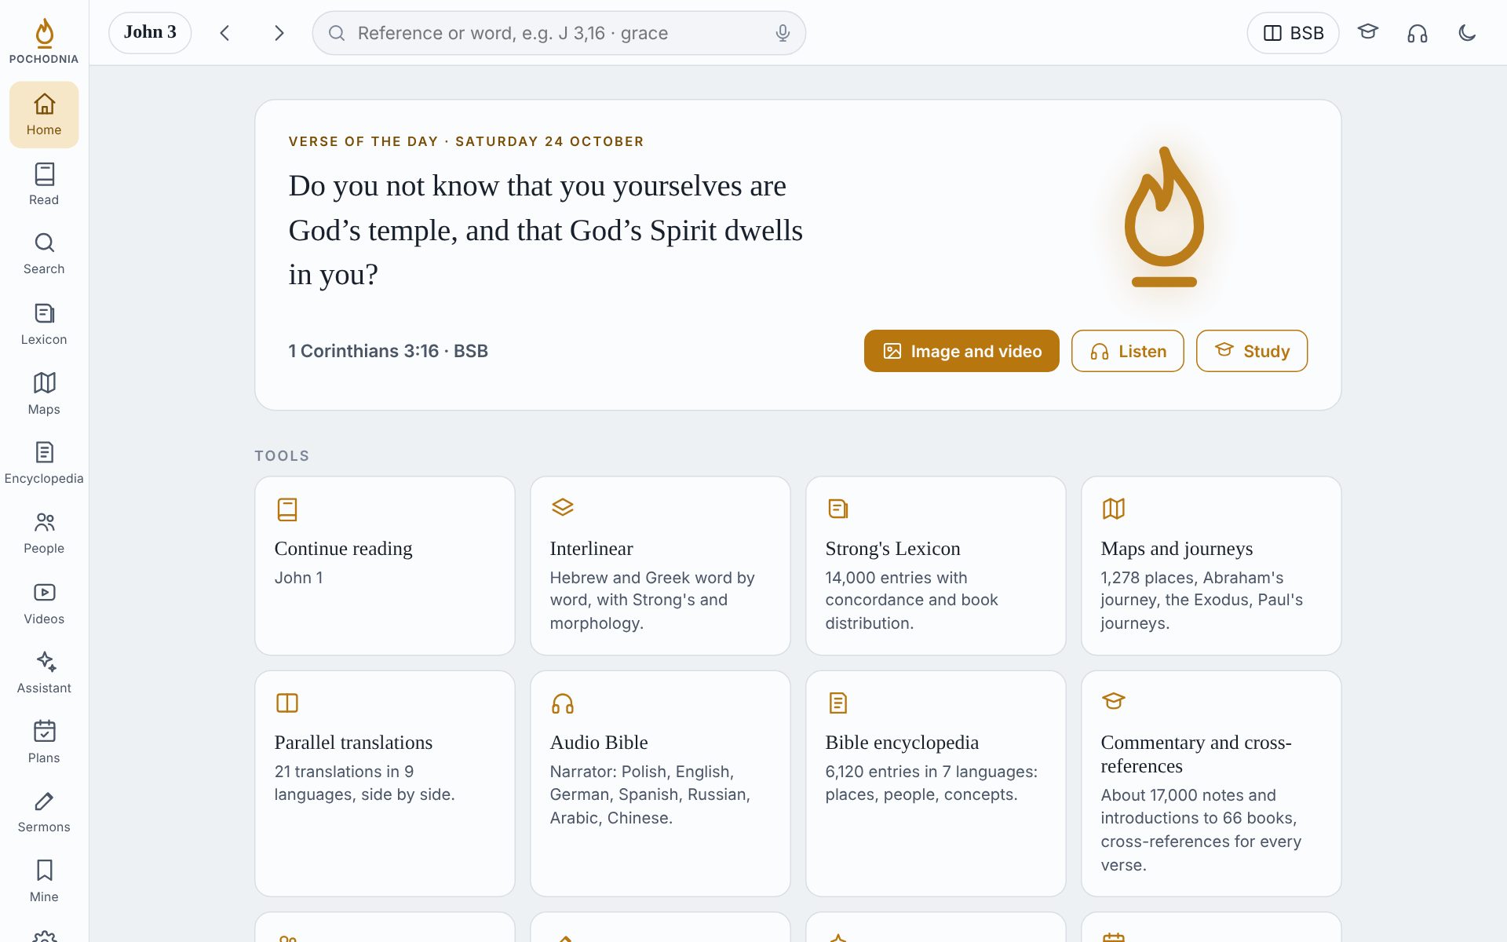Image resolution: width=1507 pixels, height=942 pixels.
Task: Open study mode graduation cap icon in top bar
Action: tap(1368, 33)
